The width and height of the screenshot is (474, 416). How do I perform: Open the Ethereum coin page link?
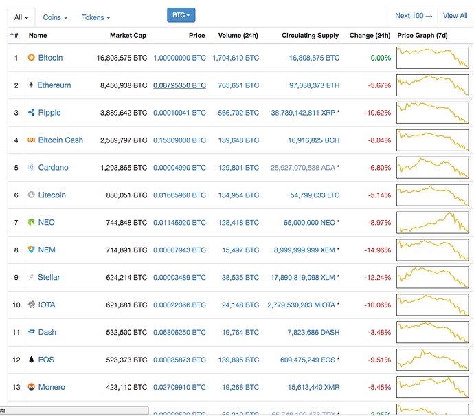pos(54,85)
